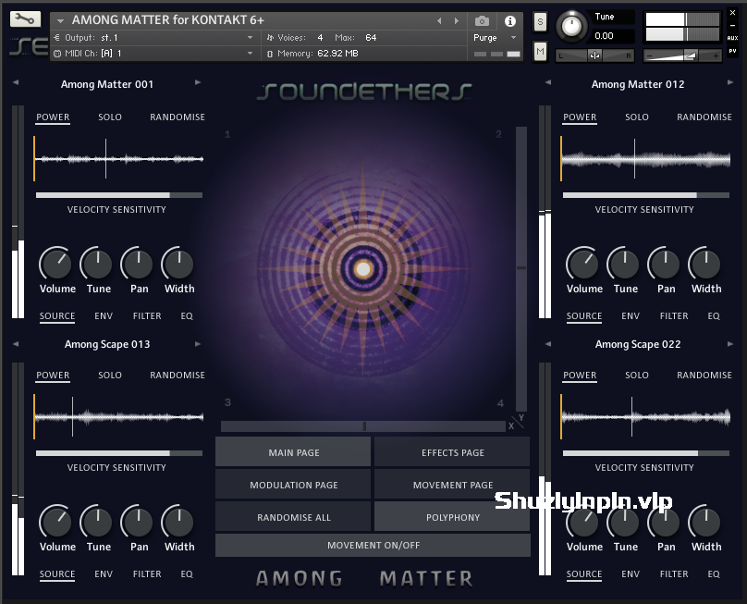
Task: Go to previous instrument in header
Action: click(439, 20)
